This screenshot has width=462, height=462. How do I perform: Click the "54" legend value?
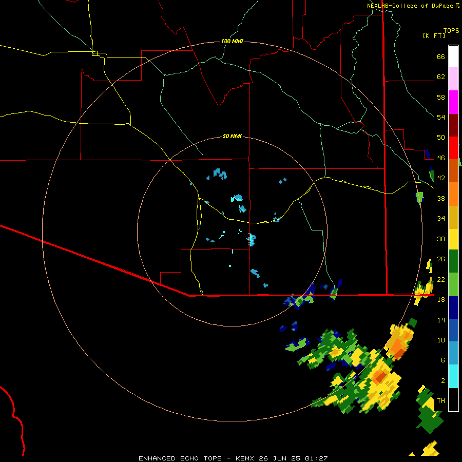click(441, 117)
